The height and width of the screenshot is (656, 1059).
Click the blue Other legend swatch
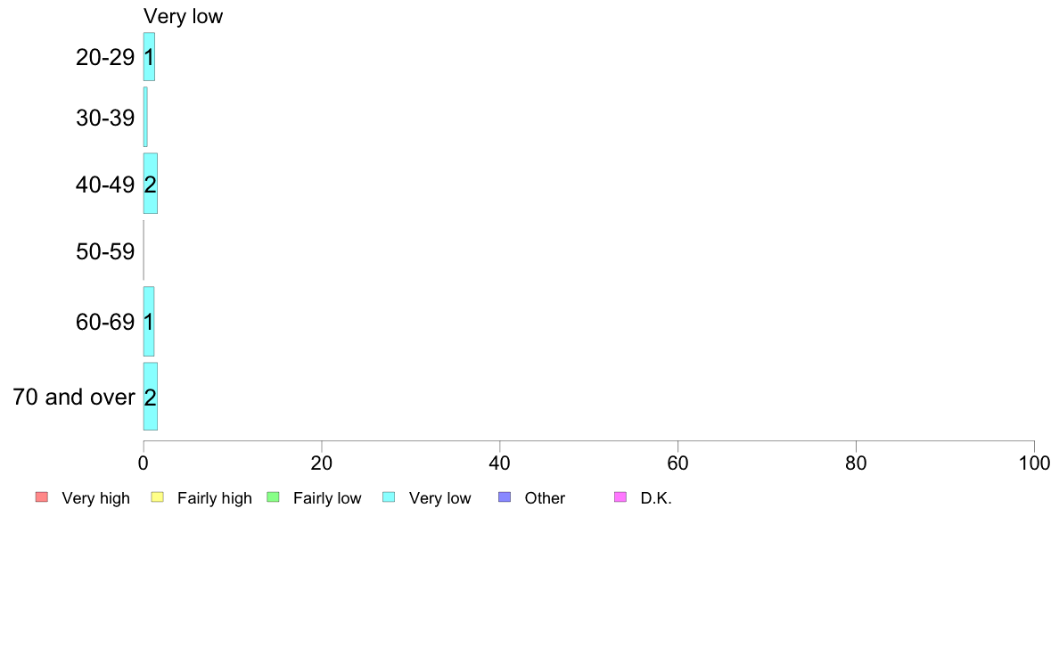505,497
